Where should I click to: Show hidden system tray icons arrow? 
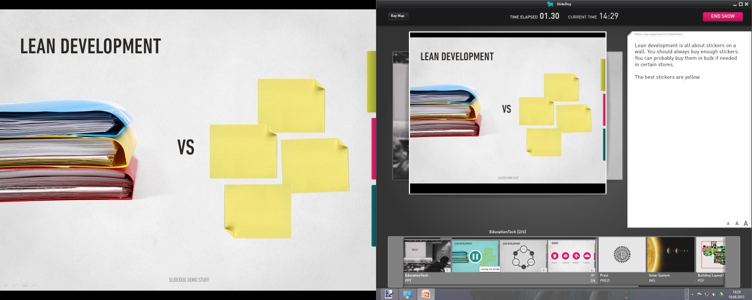(x=693, y=294)
